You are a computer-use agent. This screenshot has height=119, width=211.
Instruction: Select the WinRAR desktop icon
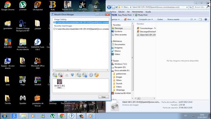coord(38,81)
